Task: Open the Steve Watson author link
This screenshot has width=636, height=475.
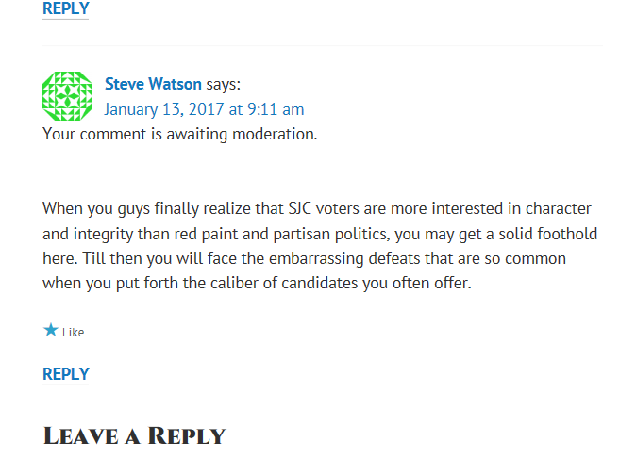Action: coord(153,84)
